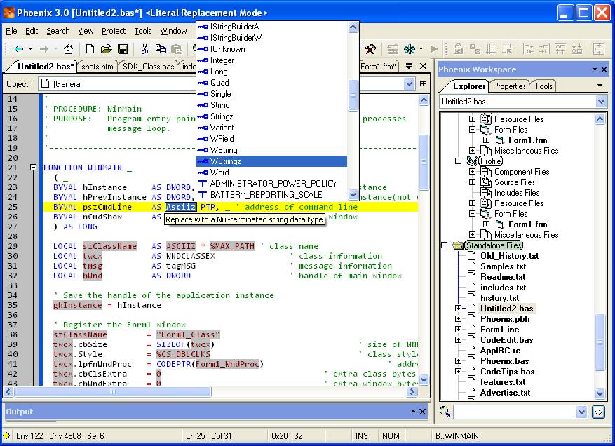
Task: Open the Phoenix Workspace panel menu arrow
Action: click(x=595, y=69)
